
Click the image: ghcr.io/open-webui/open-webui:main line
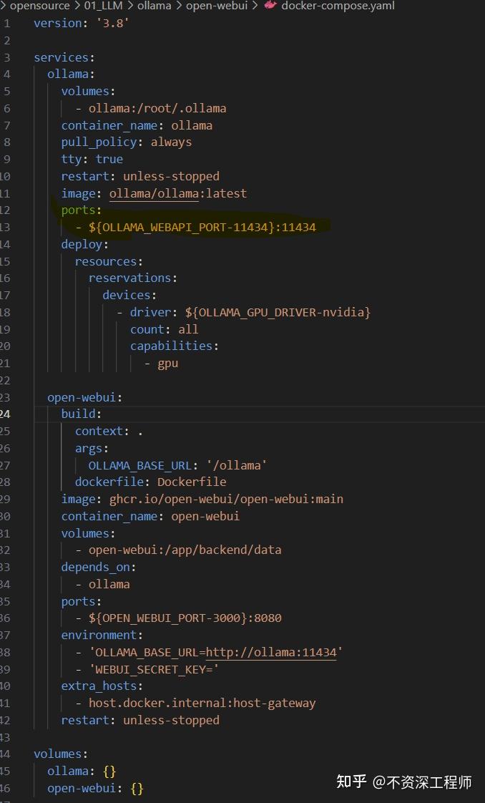(202, 500)
